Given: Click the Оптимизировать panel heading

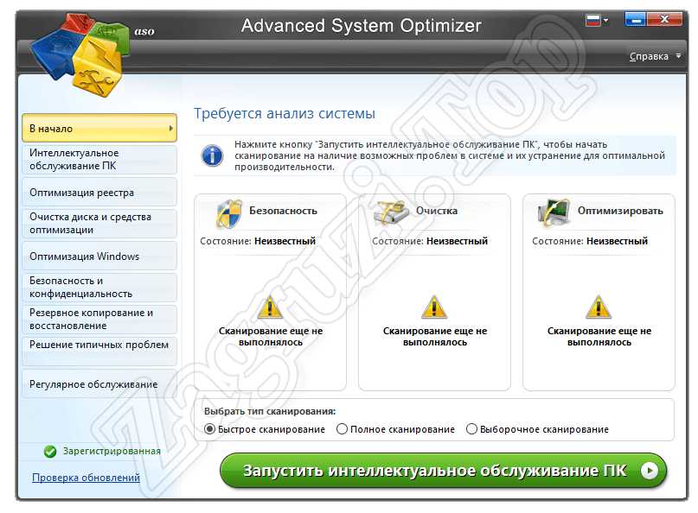Looking at the screenshot, I should click(620, 211).
